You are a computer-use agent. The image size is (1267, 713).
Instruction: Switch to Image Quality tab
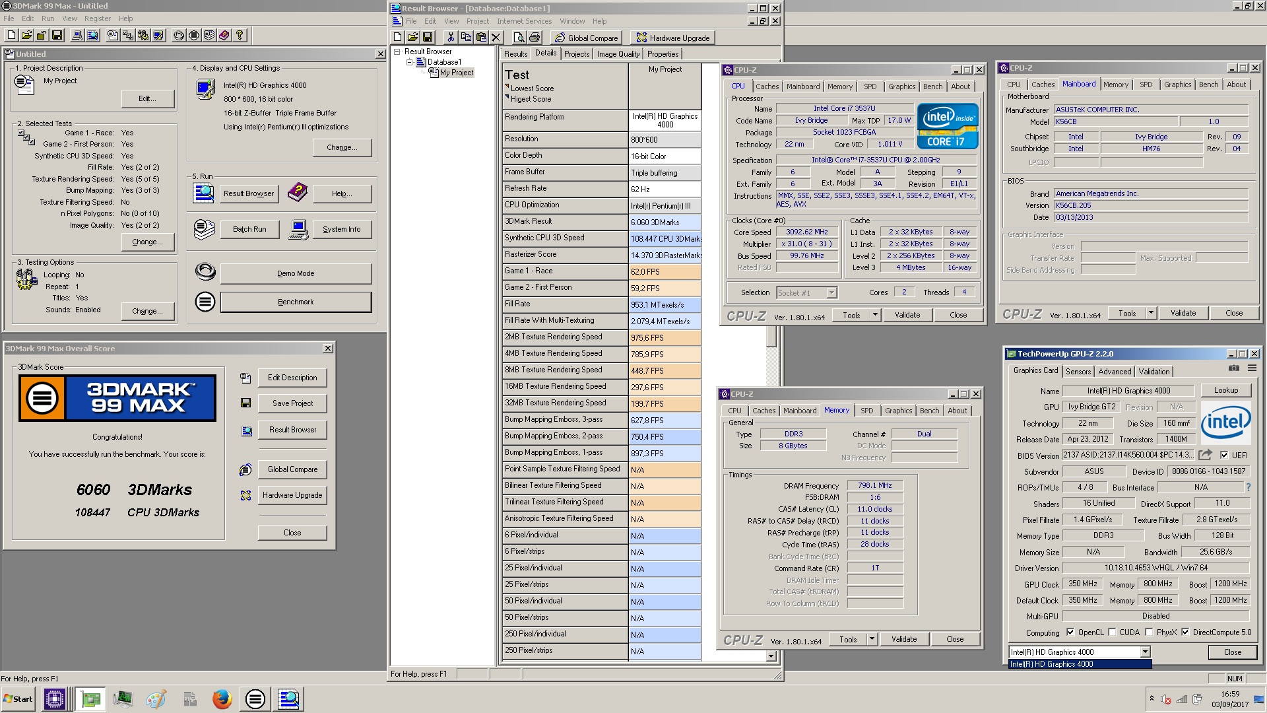point(618,54)
